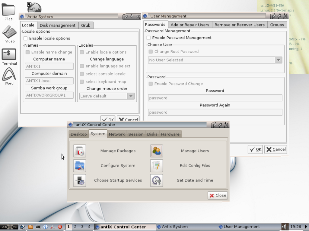Screen dimensions: 309x231
Task: Switch to workspace 3
Action: click(82, 227)
